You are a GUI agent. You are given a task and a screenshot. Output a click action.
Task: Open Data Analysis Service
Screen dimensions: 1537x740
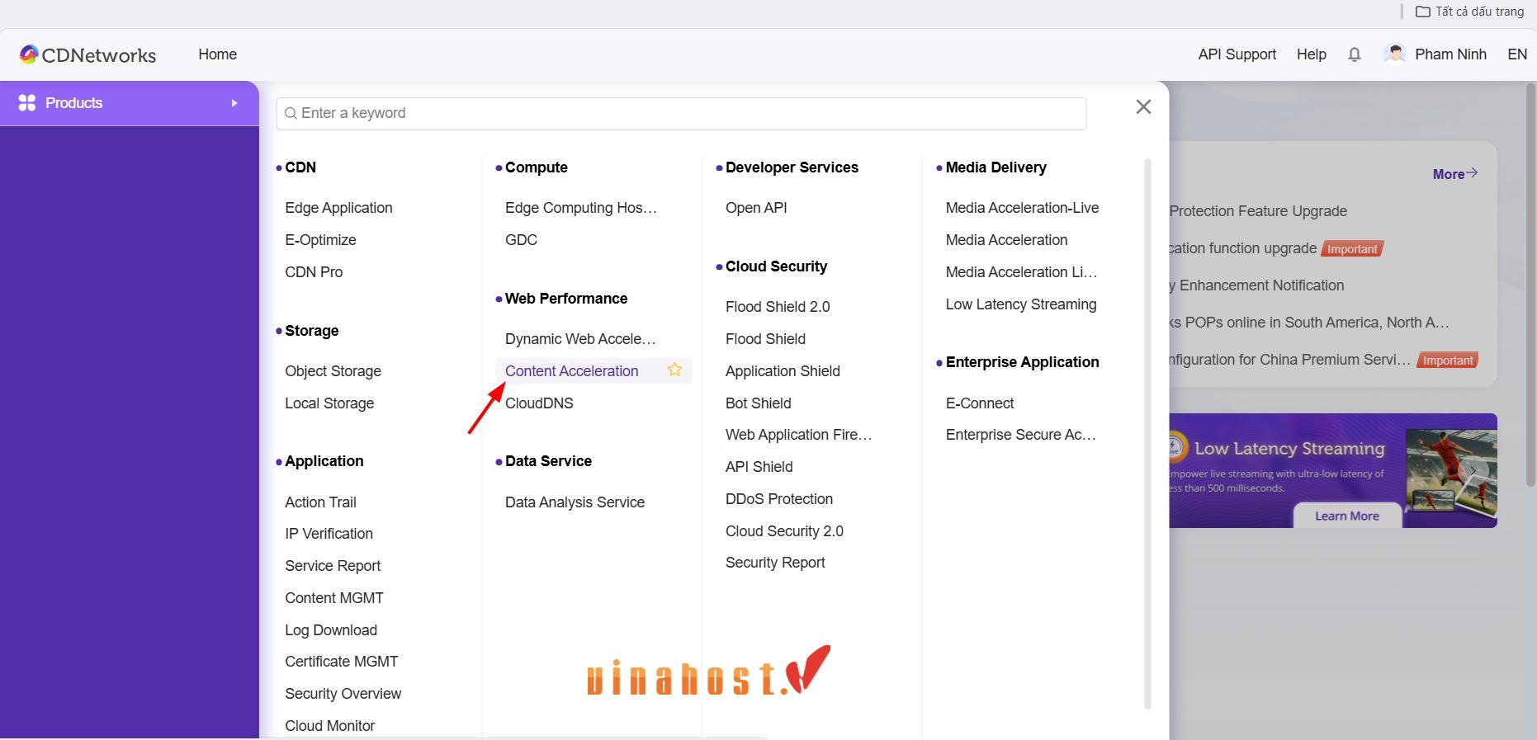point(575,502)
